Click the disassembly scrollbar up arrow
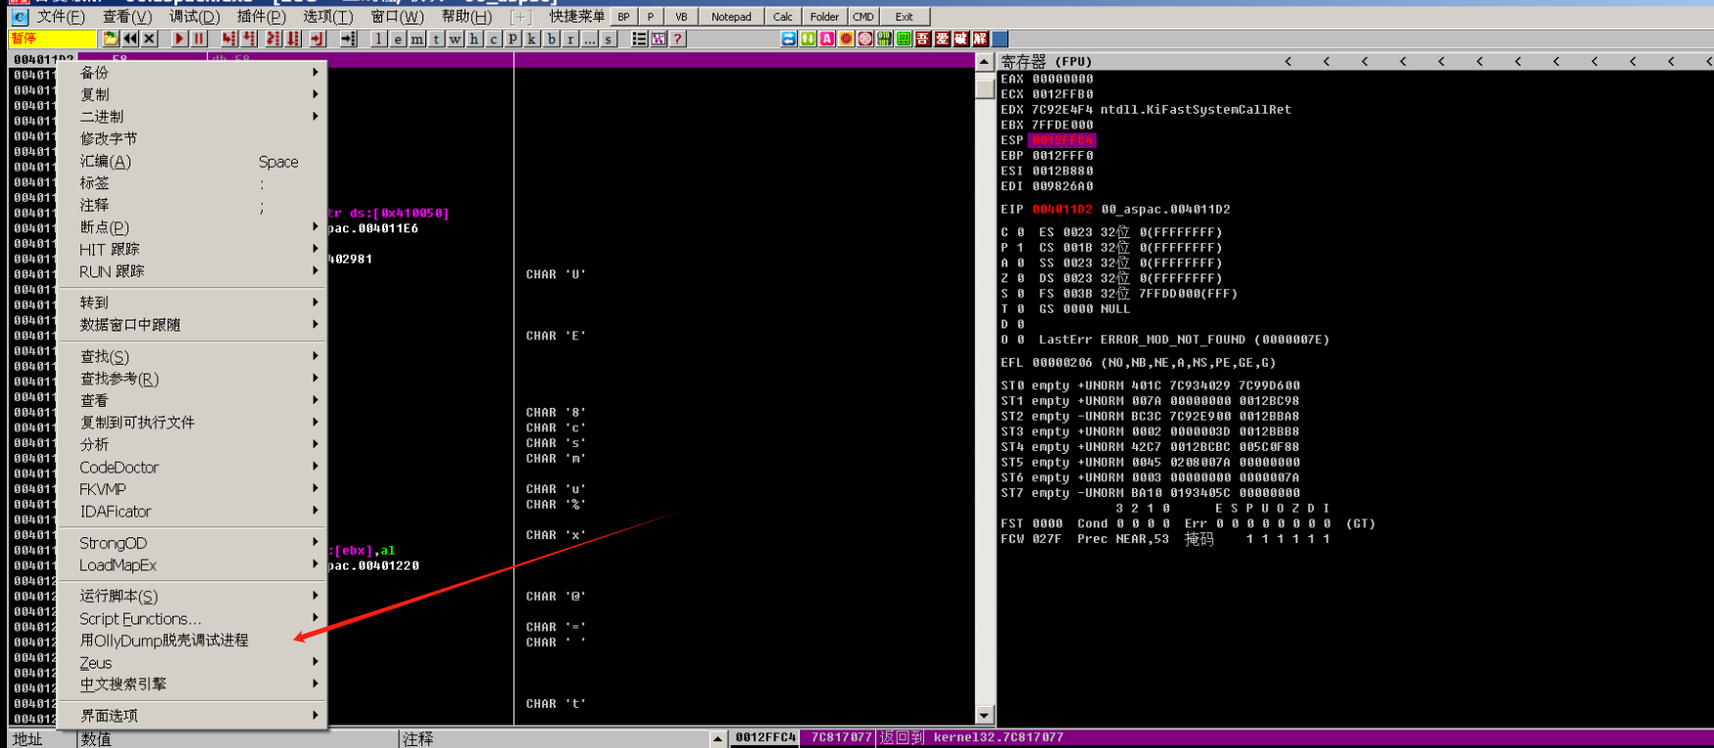 [985, 62]
